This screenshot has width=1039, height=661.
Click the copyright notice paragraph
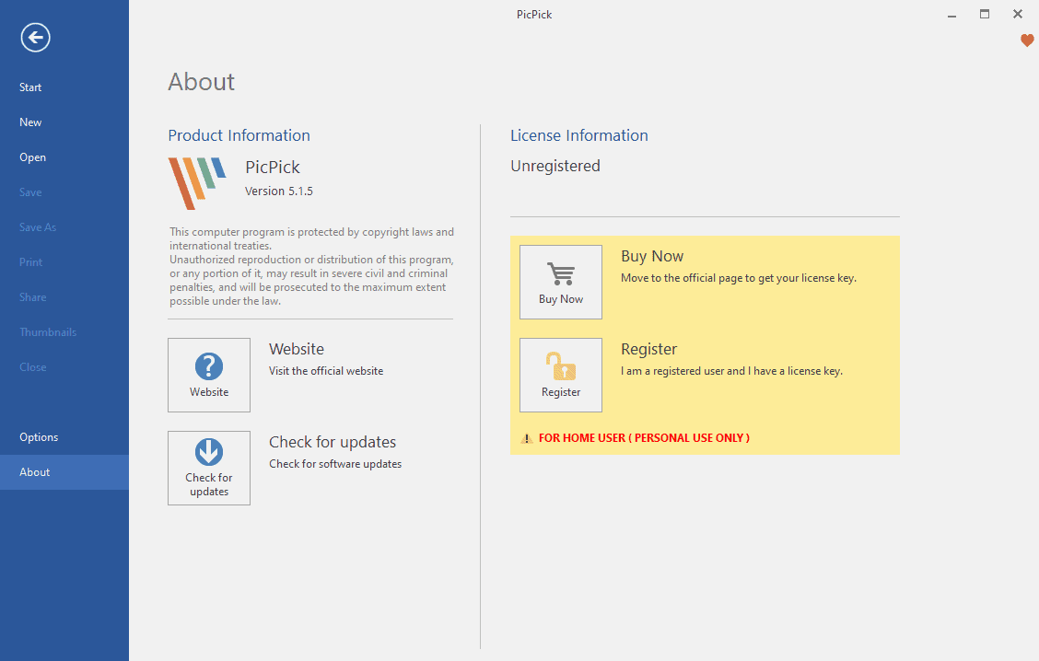coord(311,266)
